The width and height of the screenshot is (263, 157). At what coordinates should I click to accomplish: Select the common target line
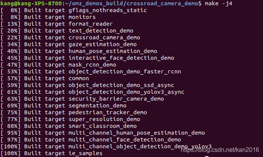(45, 78)
